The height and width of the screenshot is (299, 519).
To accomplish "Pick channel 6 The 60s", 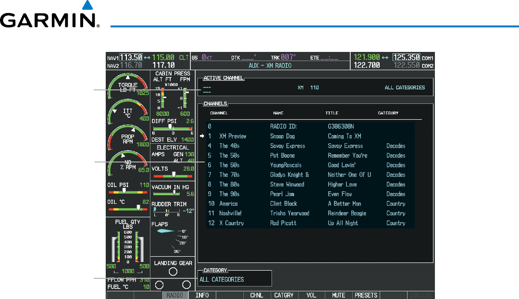I will (x=310, y=165).
